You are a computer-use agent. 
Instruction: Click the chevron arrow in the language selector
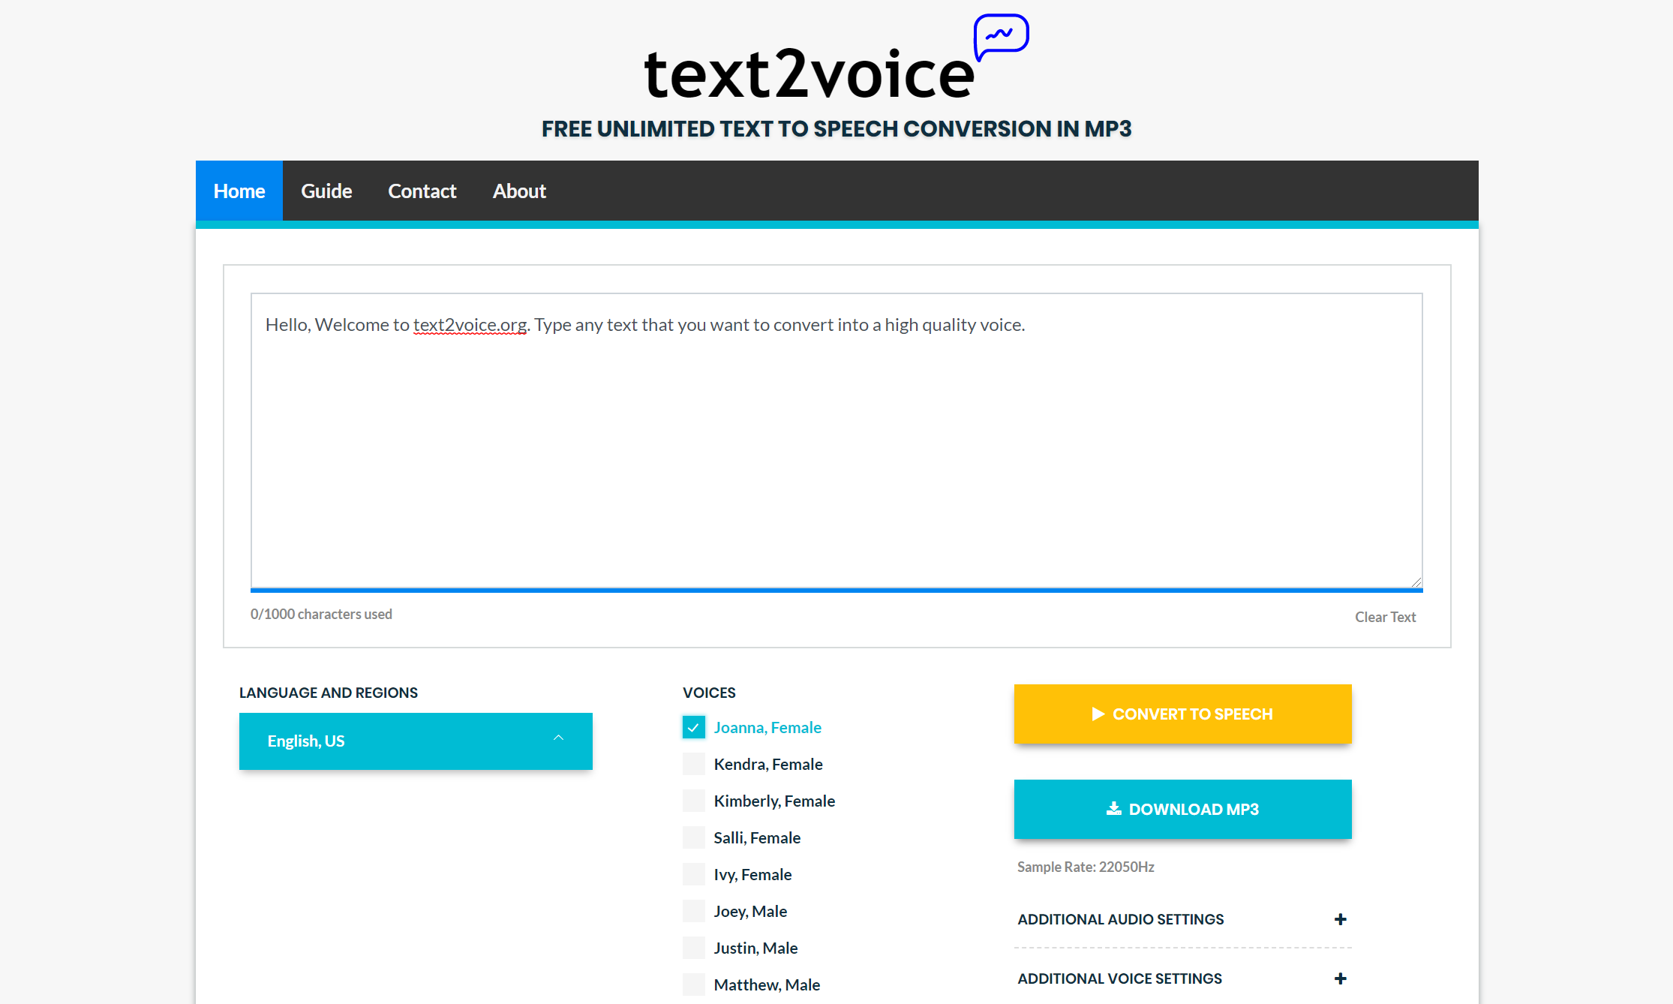558,739
